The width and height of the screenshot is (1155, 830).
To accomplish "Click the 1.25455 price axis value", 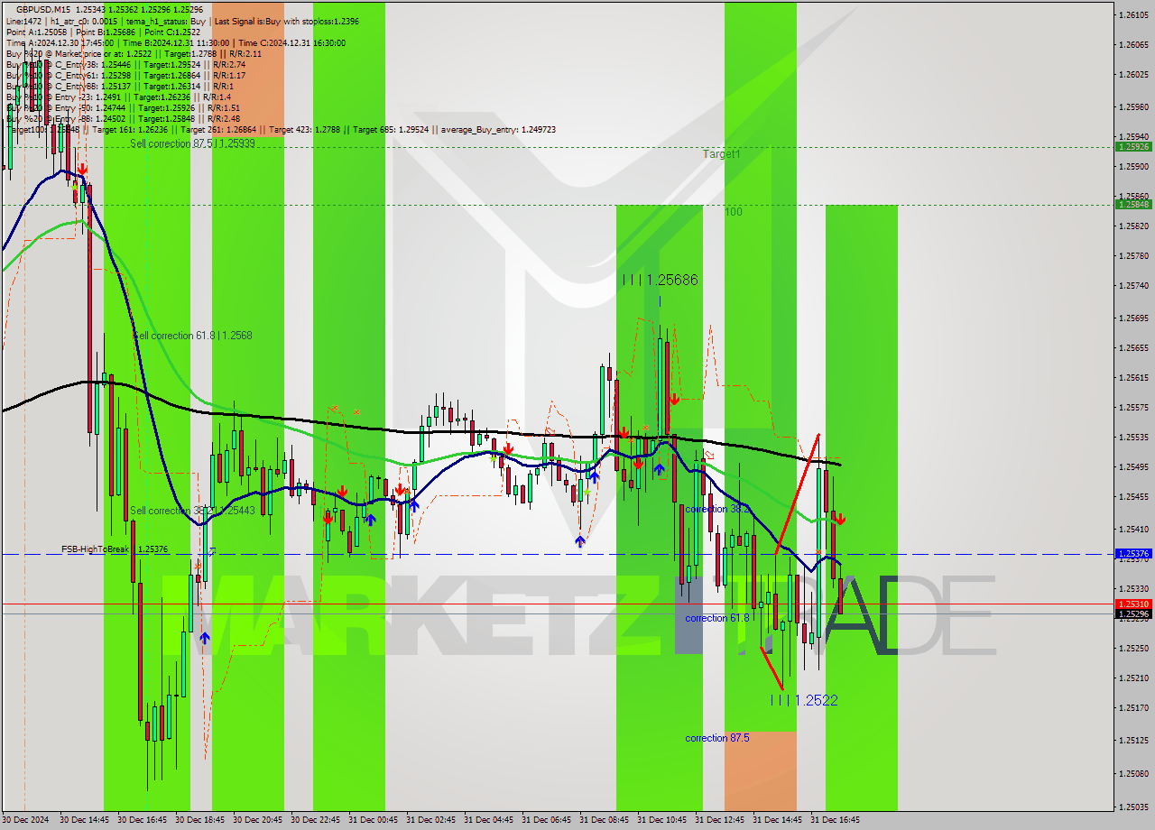I will tap(1133, 496).
